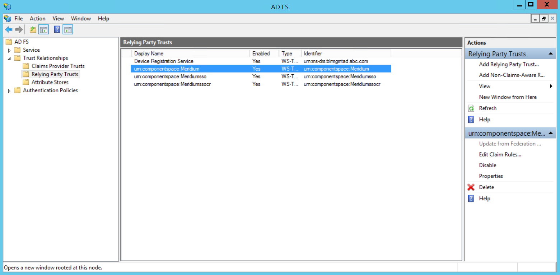This screenshot has width=560, height=275.
Task: Collapse urn:componentspace:Me... actions section
Action: click(x=550, y=133)
